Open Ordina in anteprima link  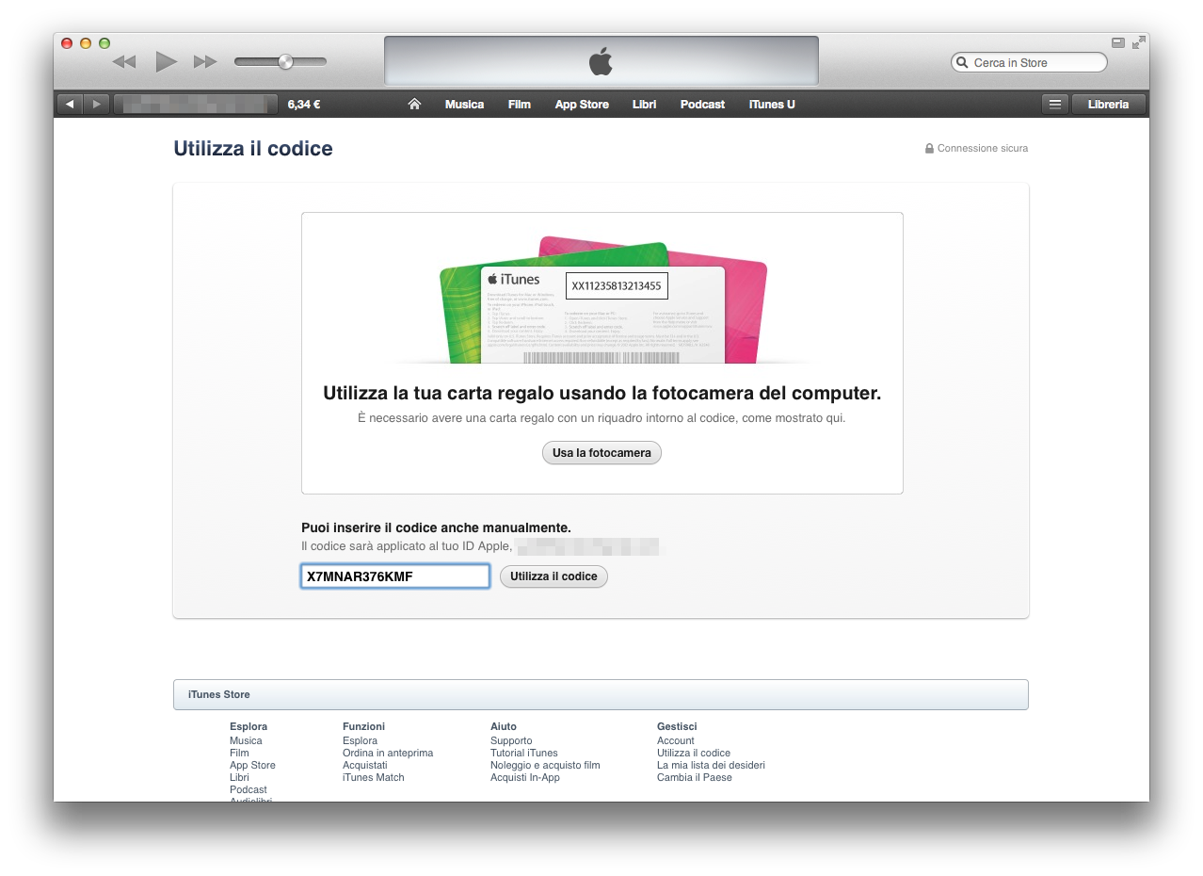[388, 754]
